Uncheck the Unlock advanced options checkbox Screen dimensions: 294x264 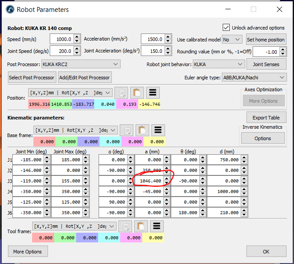(226, 27)
